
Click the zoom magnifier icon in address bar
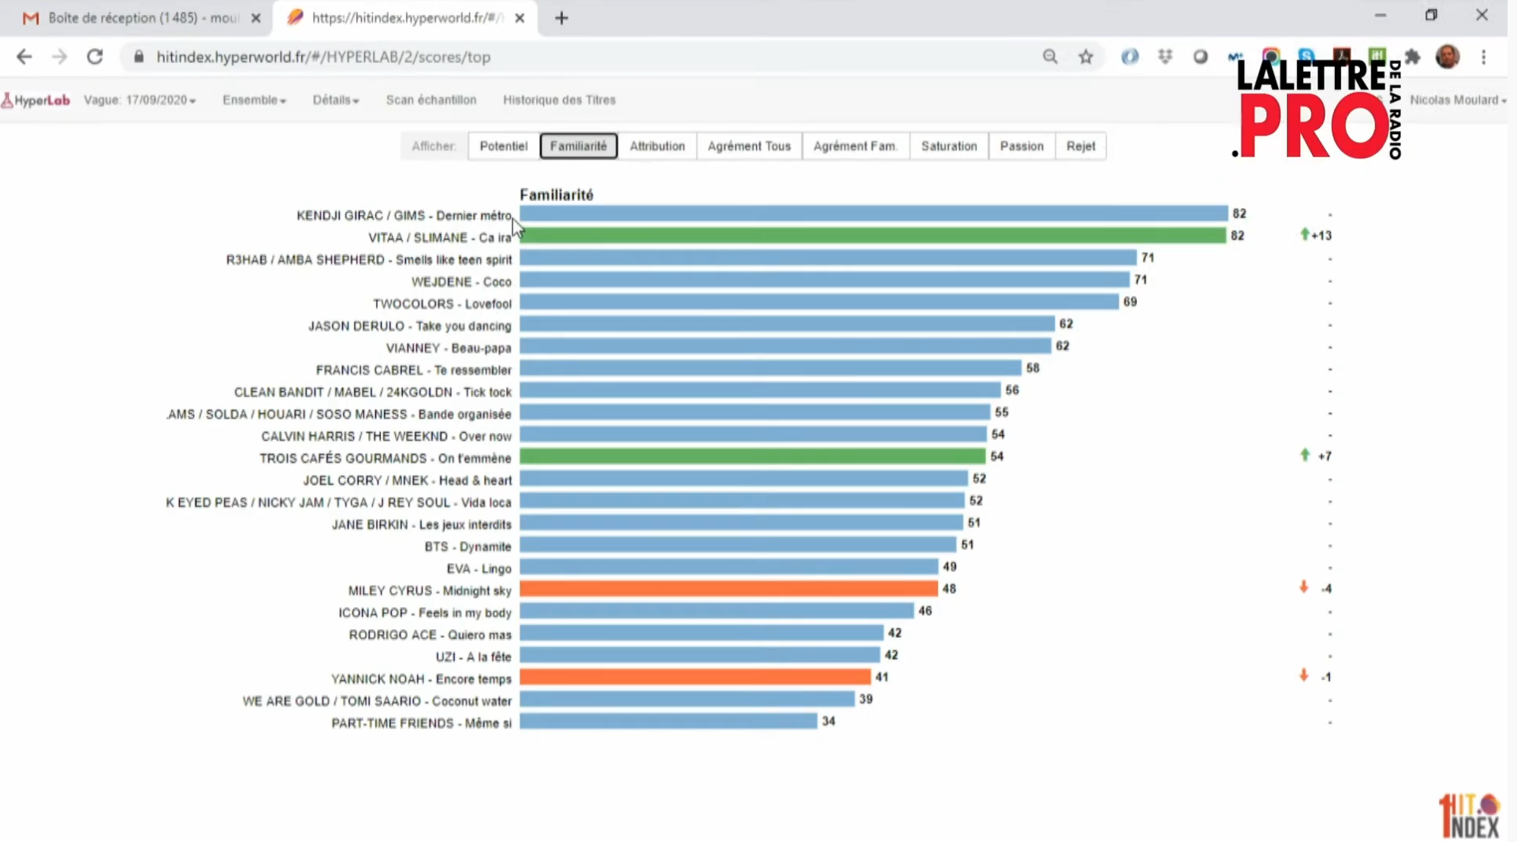coord(1049,57)
